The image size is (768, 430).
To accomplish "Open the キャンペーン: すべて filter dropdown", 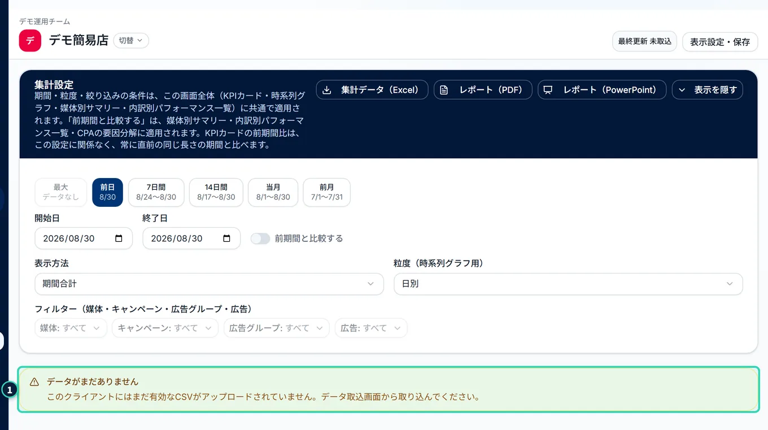I will click(165, 328).
